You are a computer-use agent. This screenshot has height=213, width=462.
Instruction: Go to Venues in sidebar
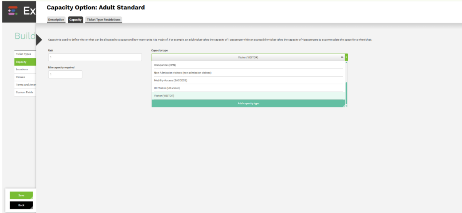tap(25, 77)
